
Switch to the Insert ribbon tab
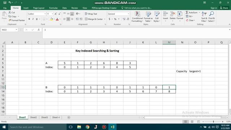pyautogui.click(x=26, y=8)
